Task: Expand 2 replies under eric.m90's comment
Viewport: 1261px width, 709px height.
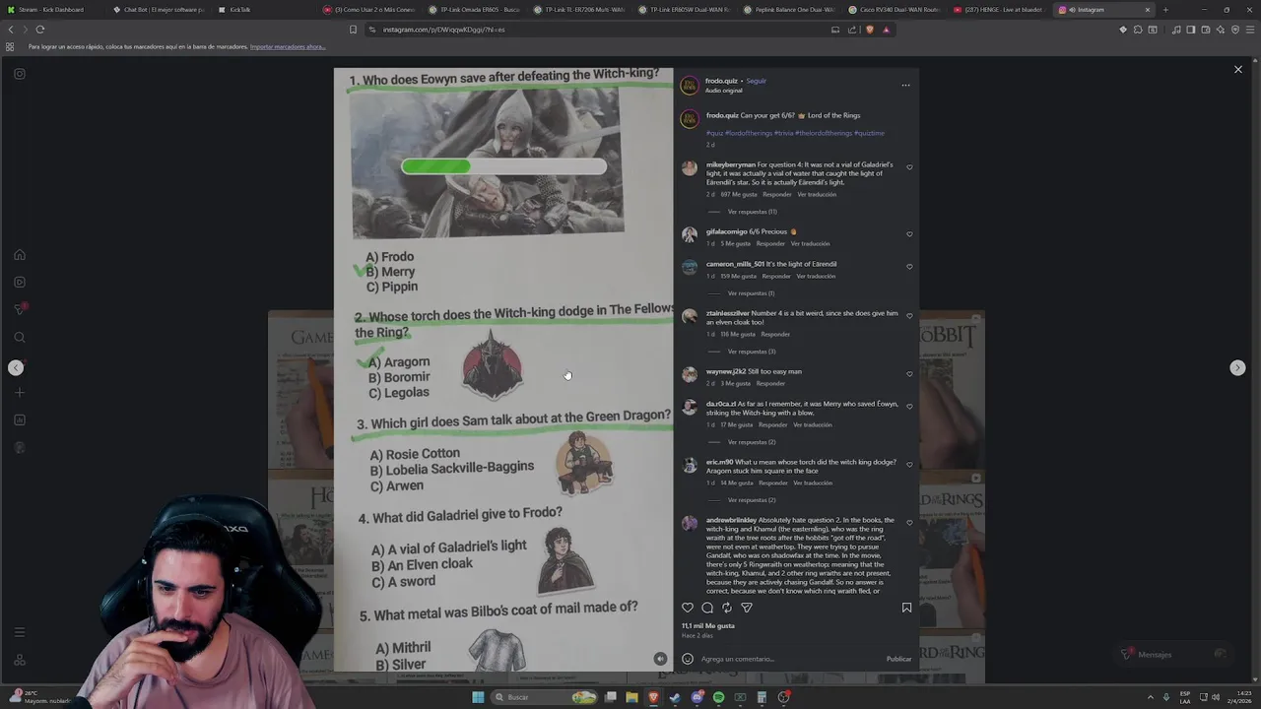Action: 752,500
